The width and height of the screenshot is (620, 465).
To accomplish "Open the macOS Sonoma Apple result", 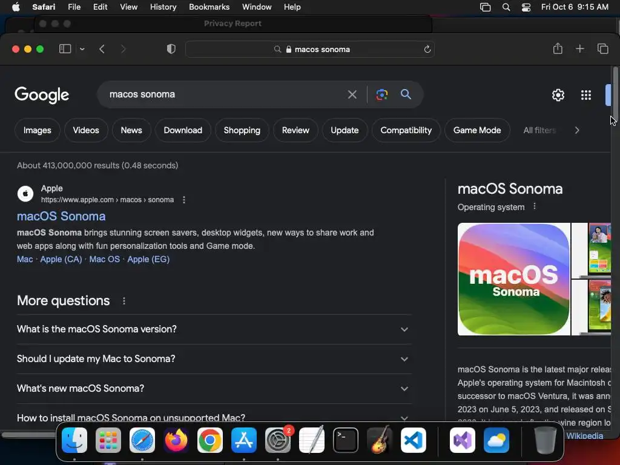I will 61,216.
